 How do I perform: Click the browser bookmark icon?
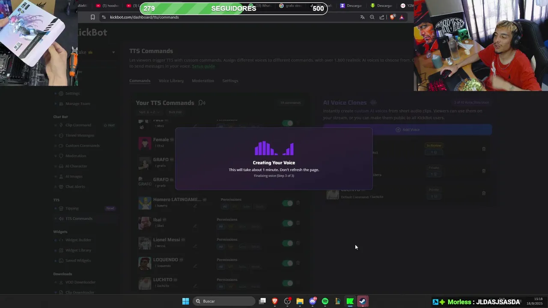pos(92,17)
